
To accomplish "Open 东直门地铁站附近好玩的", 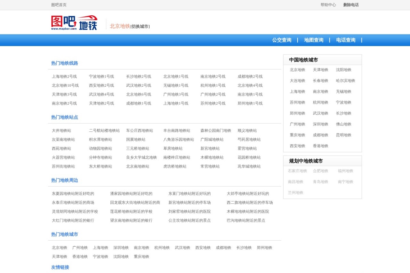I will click(x=189, y=193).
